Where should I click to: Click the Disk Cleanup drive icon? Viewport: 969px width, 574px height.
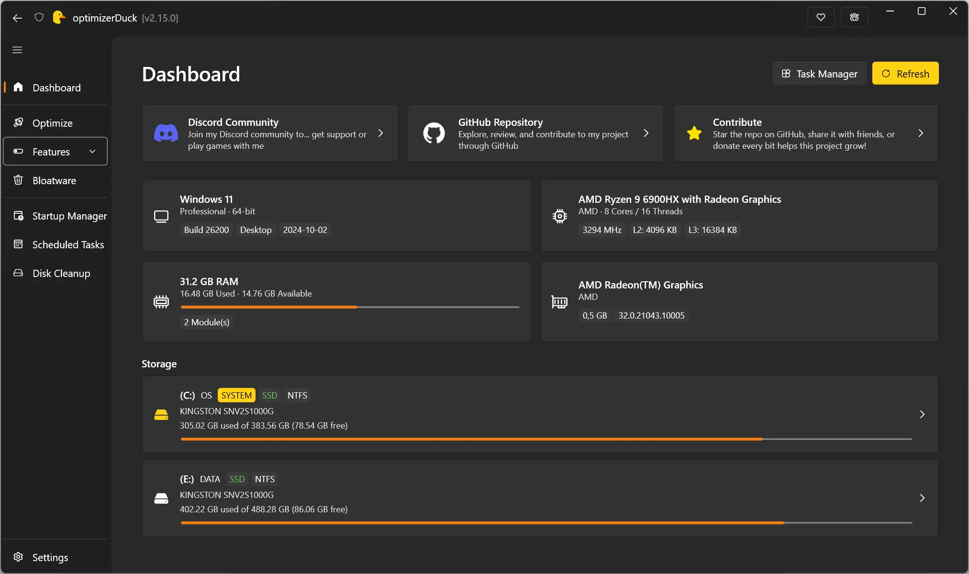18,273
